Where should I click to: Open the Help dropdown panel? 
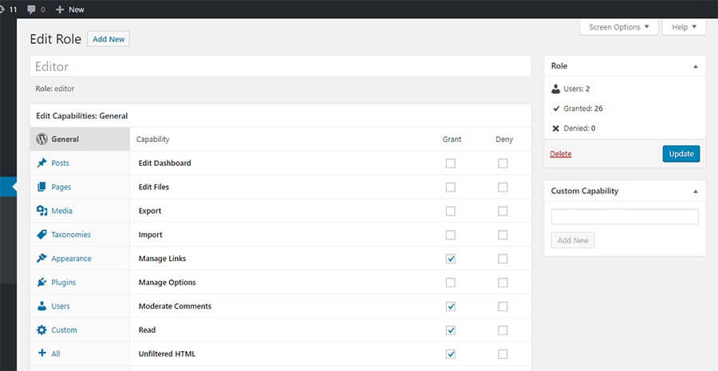click(x=684, y=27)
